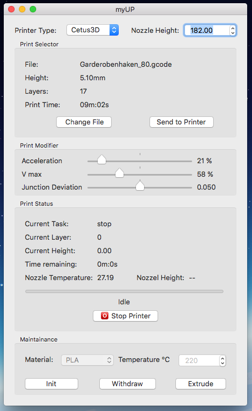The width and height of the screenshot is (252, 411).
Task: Send the gcode file to printer
Action: tap(181, 122)
